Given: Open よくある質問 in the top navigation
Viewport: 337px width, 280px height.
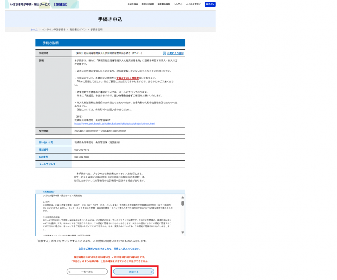Looking at the screenshot, I should (192, 4).
